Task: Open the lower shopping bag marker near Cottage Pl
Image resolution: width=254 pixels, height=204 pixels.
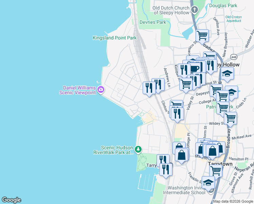Action: (181, 155)
